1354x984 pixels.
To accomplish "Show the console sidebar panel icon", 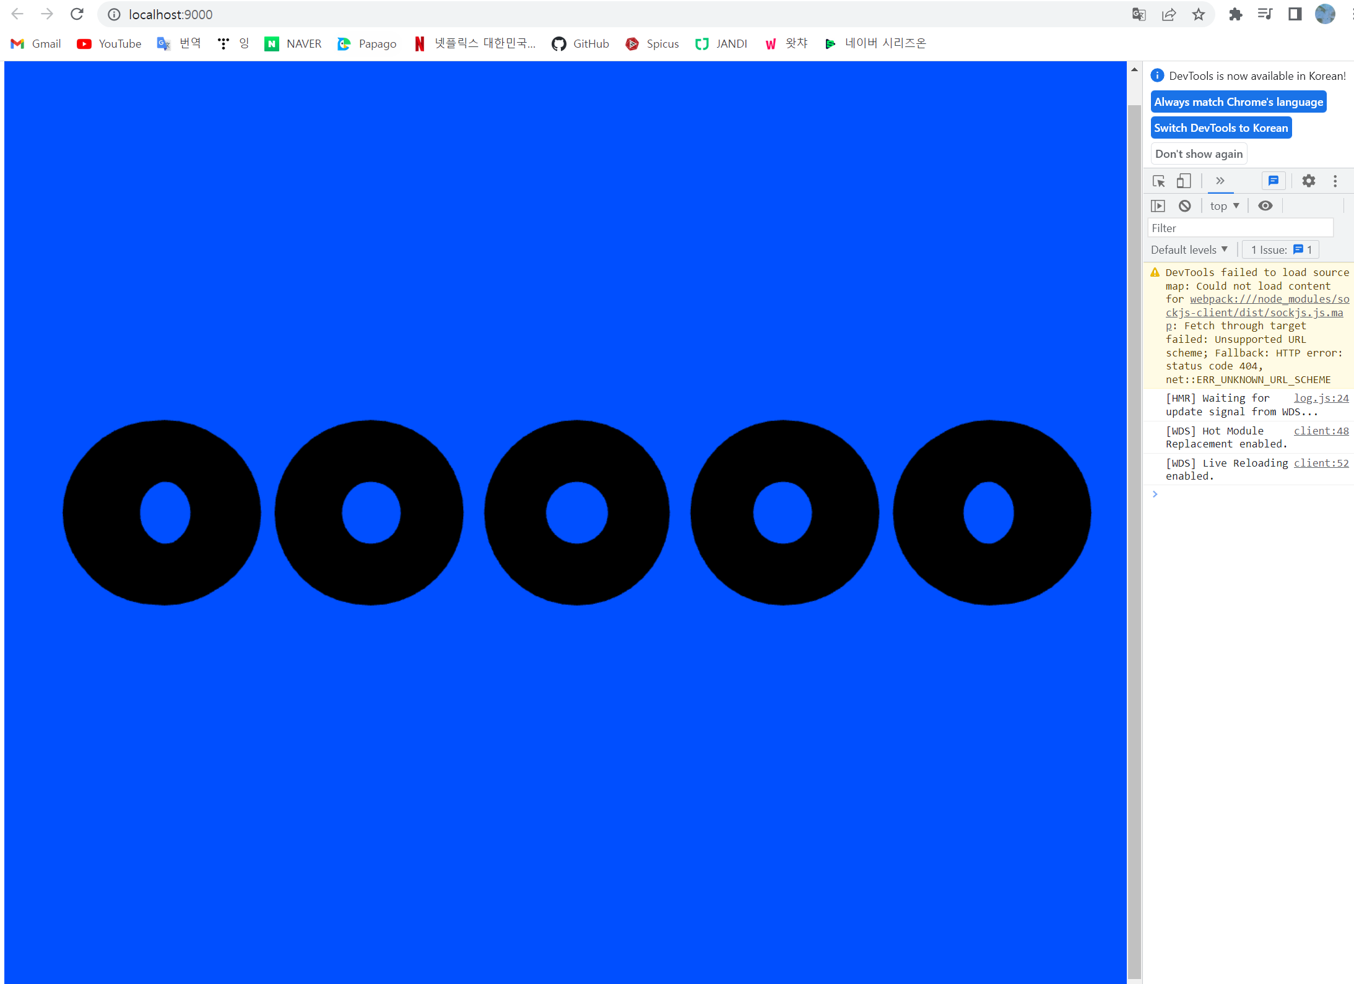I will 1158,206.
